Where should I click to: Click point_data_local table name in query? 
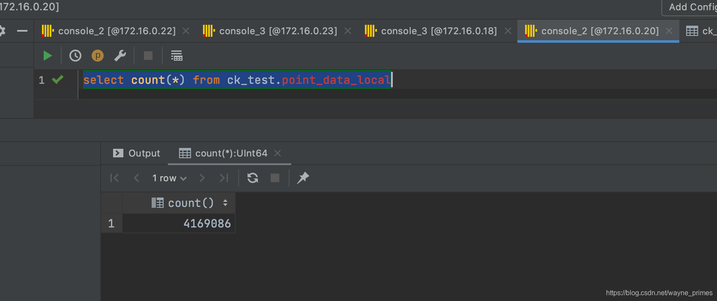pyautogui.click(x=336, y=80)
